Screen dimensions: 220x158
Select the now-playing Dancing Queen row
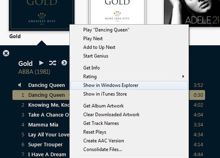coord(41,85)
